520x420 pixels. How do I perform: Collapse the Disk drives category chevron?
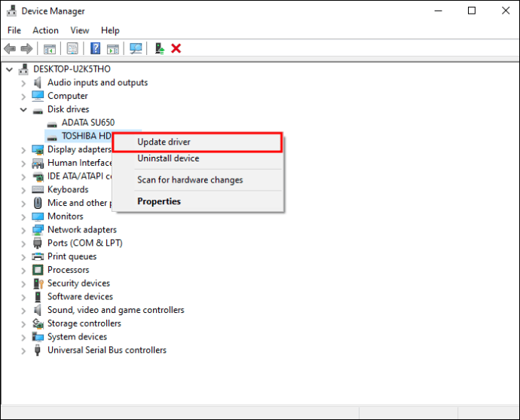(23, 109)
